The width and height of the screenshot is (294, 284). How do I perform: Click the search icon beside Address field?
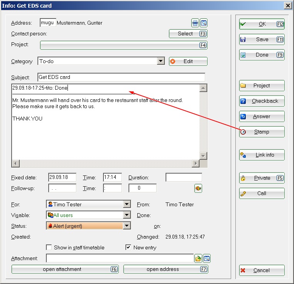pos(204,23)
